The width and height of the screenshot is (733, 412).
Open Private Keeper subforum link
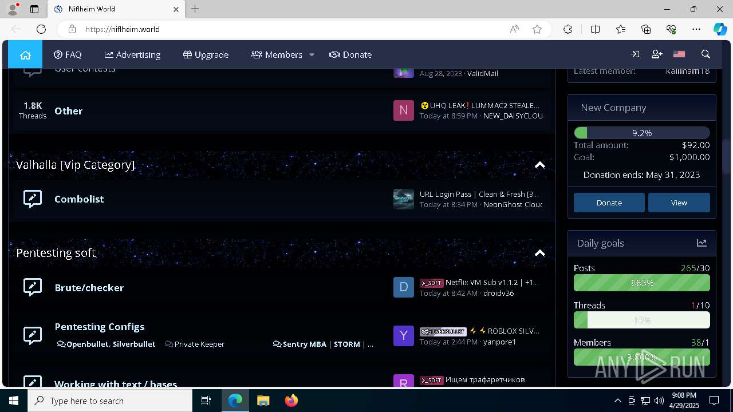click(x=195, y=344)
